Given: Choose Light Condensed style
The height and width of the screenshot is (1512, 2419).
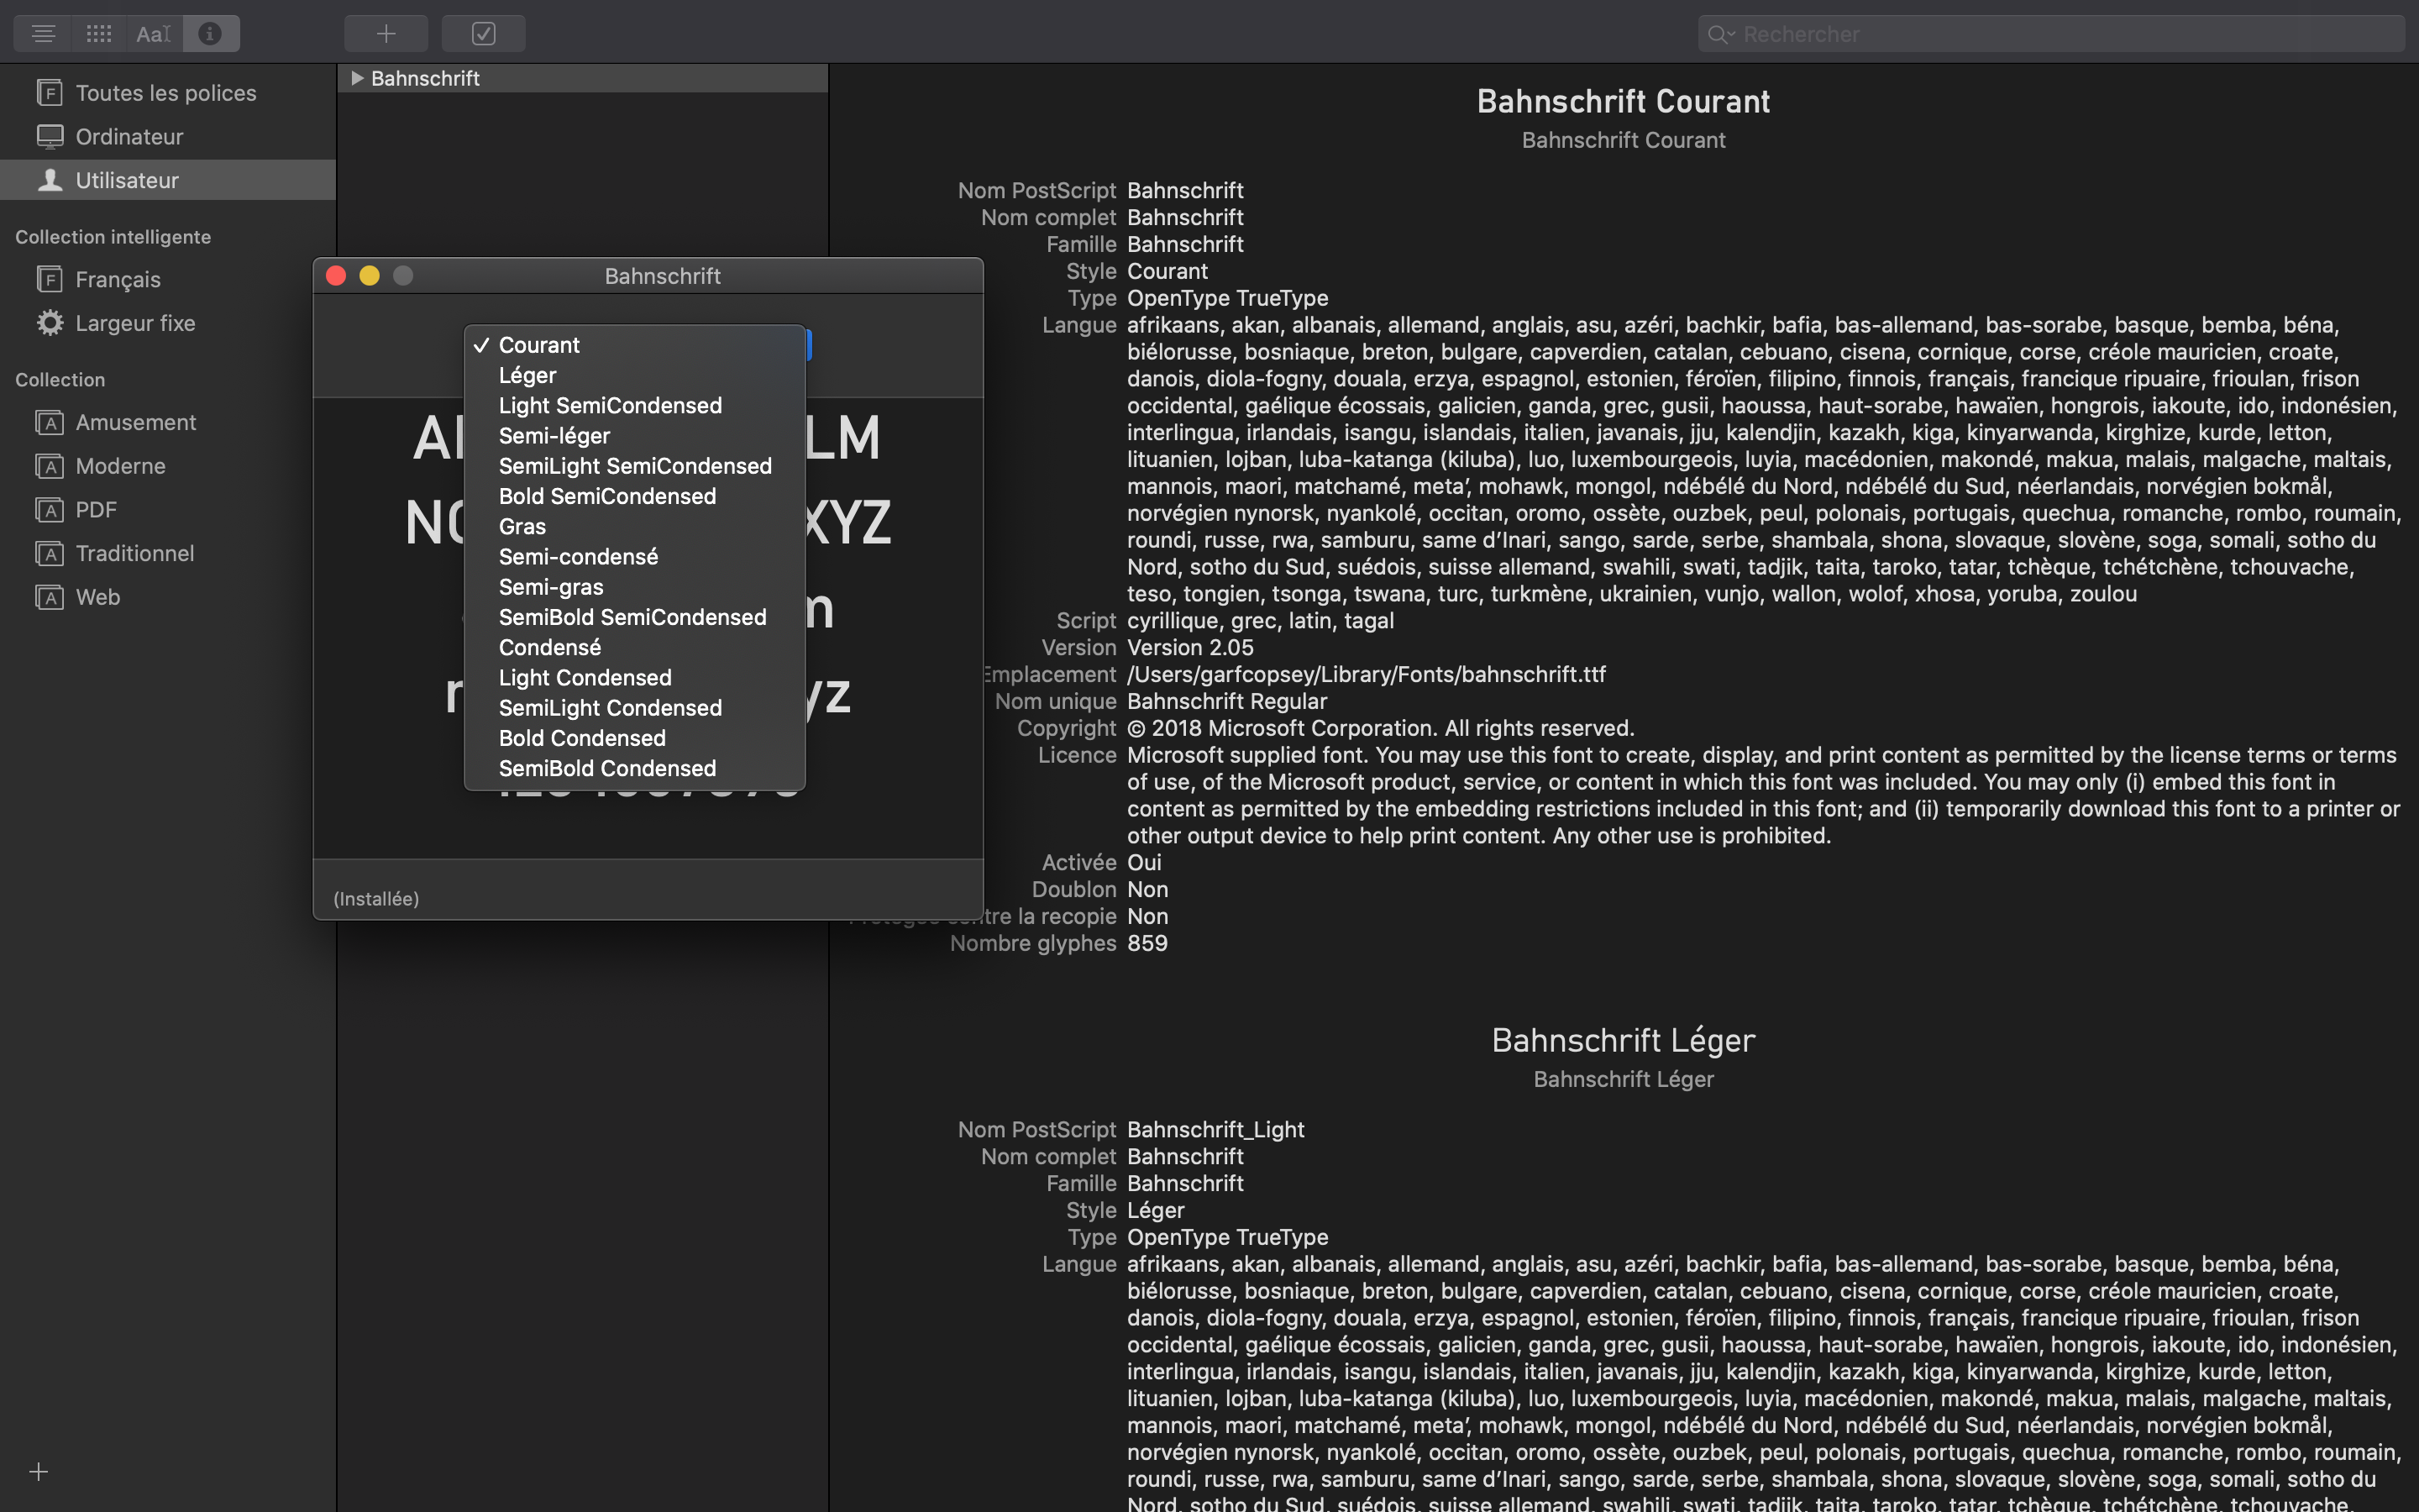Looking at the screenshot, I should 585,677.
